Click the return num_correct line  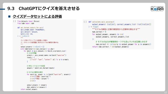coord(111,47)
